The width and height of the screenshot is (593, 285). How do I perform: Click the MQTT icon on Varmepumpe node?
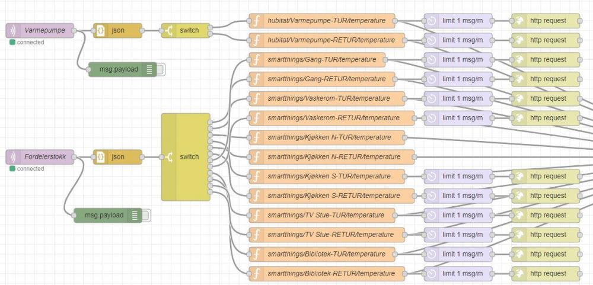[x=12, y=31]
